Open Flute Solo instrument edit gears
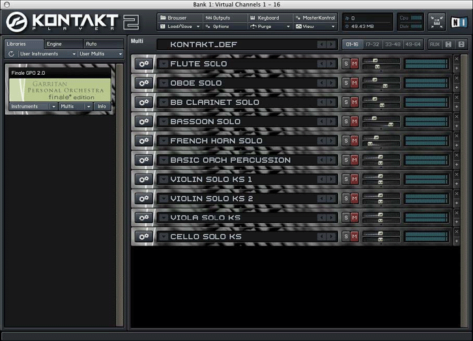Image resolution: width=473 pixels, height=341 pixels. pos(143,64)
